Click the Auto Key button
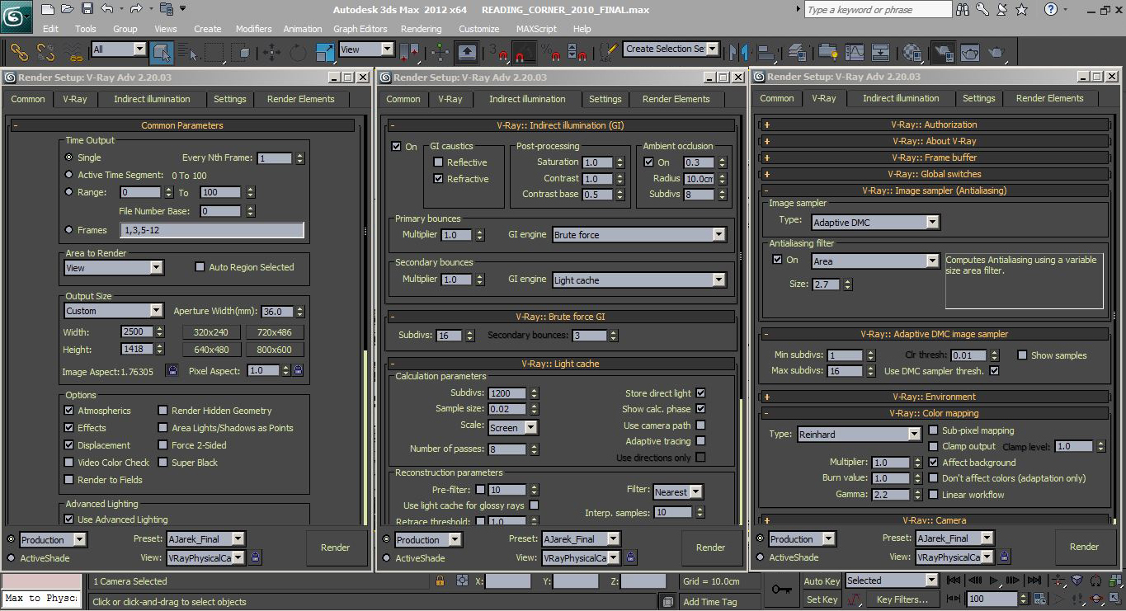 tap(822, 580)
